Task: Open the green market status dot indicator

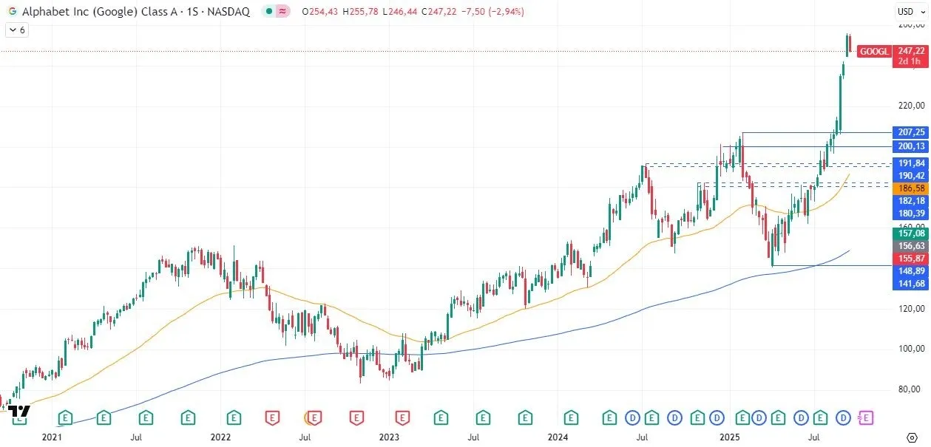Action: click(x=268, y=12)
